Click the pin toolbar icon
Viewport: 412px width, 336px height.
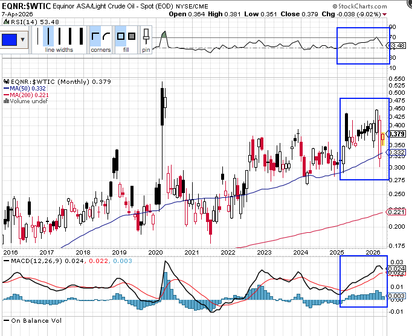pos(146,37)
